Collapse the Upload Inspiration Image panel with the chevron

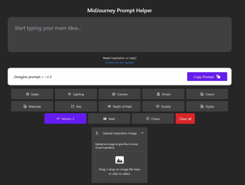point(142,133)
